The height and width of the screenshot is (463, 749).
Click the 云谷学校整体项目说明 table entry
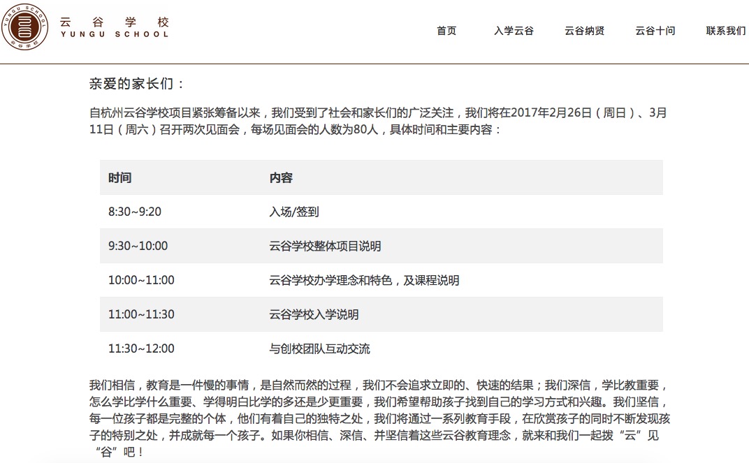click(x=325, y=246)
